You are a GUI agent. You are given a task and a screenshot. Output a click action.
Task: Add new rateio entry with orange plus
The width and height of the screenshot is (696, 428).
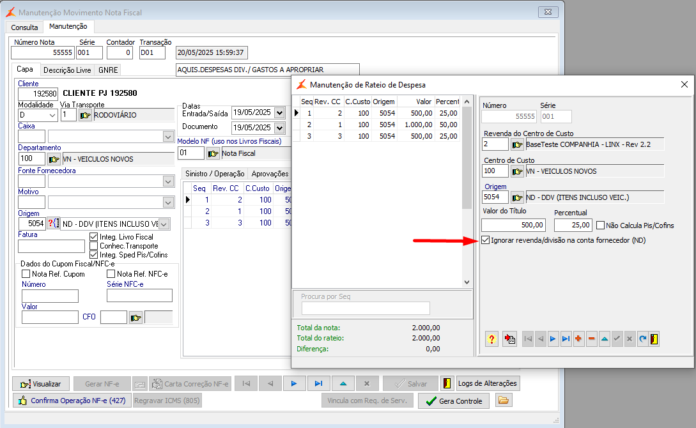pos(578,339)
